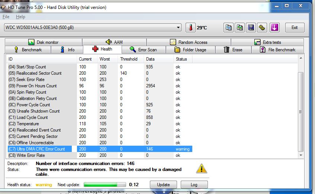Select the (C6) Offline Uncorrectable row
This screenshot has width=315, height=194.
(x=100, y=143)
